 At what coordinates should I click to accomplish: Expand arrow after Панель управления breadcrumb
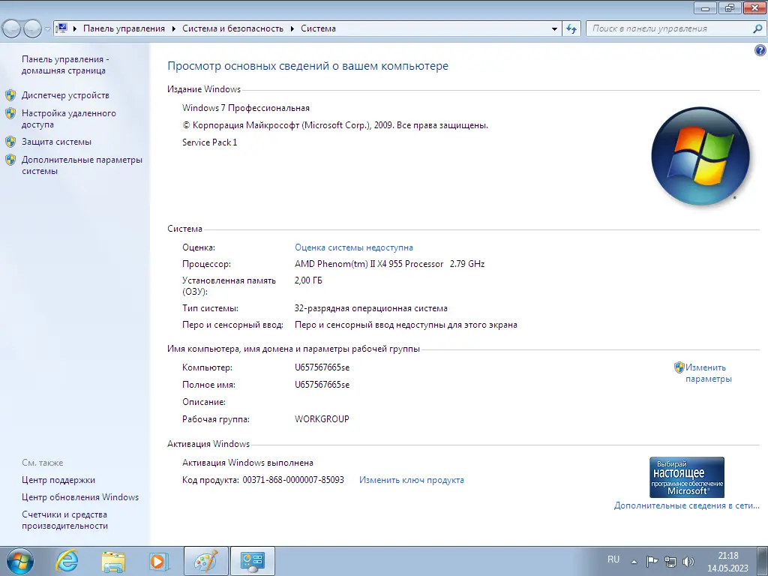pyautogui.click(x=174, y=29)
